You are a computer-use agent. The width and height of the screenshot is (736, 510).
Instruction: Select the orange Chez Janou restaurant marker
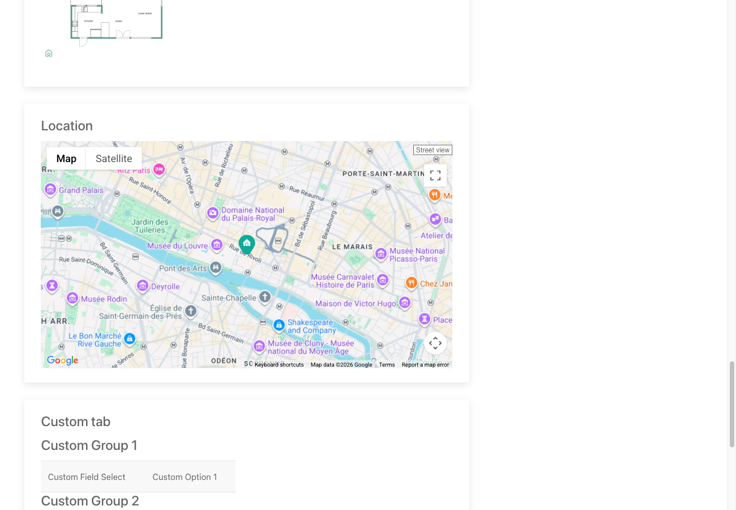[412, 283]
